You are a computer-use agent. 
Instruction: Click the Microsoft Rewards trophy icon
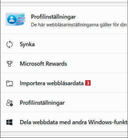point(10,64)
